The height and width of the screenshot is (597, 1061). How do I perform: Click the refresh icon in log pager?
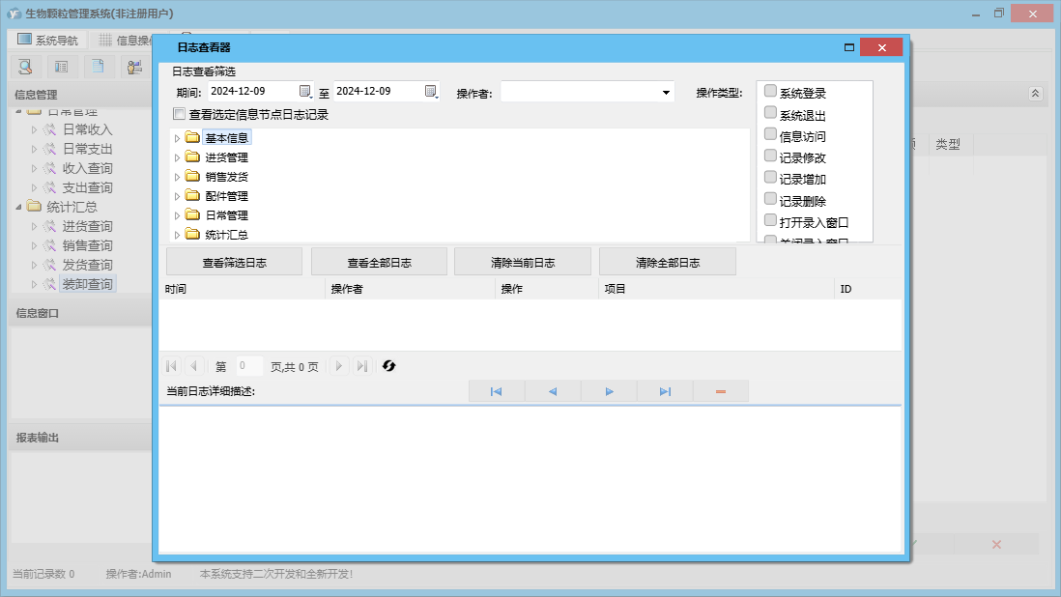[388, 366]
